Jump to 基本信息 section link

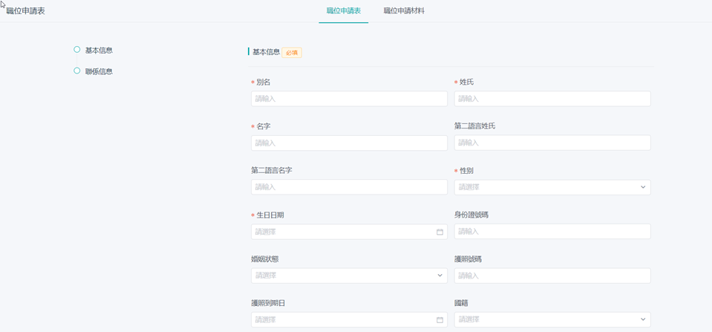99,51
